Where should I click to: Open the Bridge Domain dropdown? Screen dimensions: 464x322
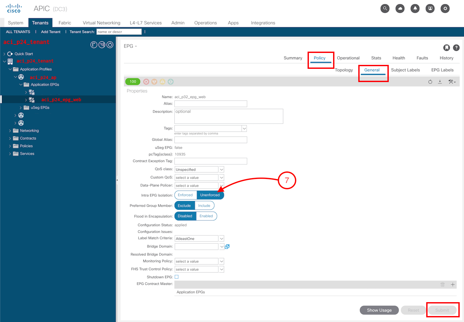click(x=221, y=247)
